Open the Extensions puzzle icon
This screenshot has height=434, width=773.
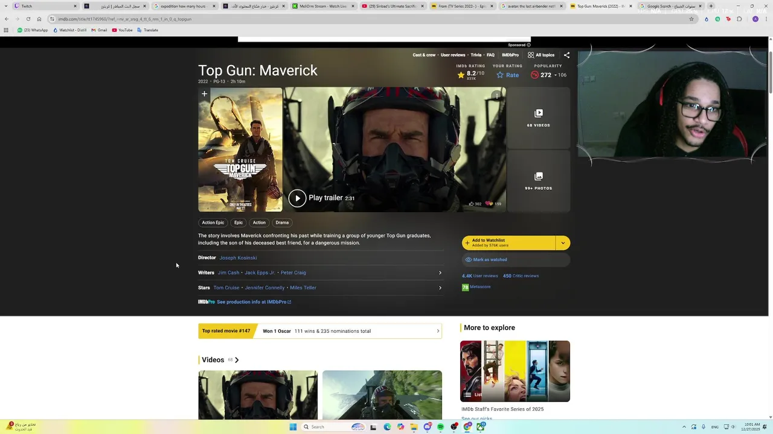pyautogui.click(x=739, y=19)
